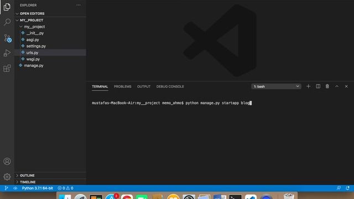Open manage.py in the file tree
Image resolution: width=354 pixels, height=199 pixels.
point(34,66)
